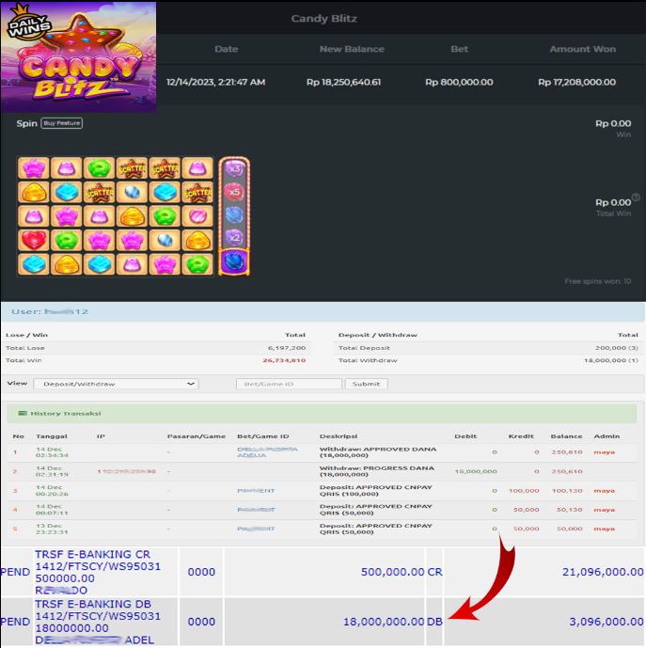Click the x3 multiplier bubble
This screenshot has width=646, height=648.
pyautogui.click(x=234, y=168)
